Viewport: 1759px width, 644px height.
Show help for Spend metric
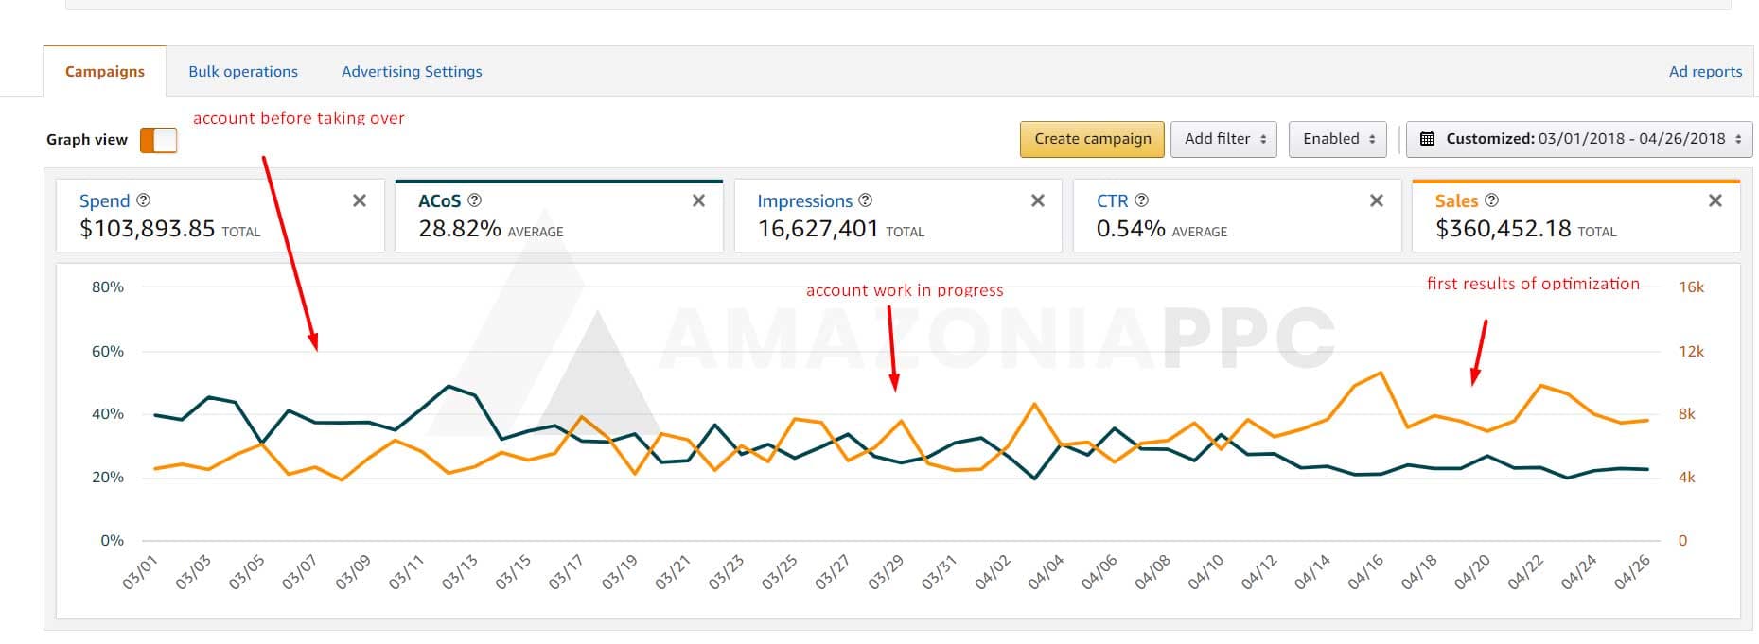144,200
